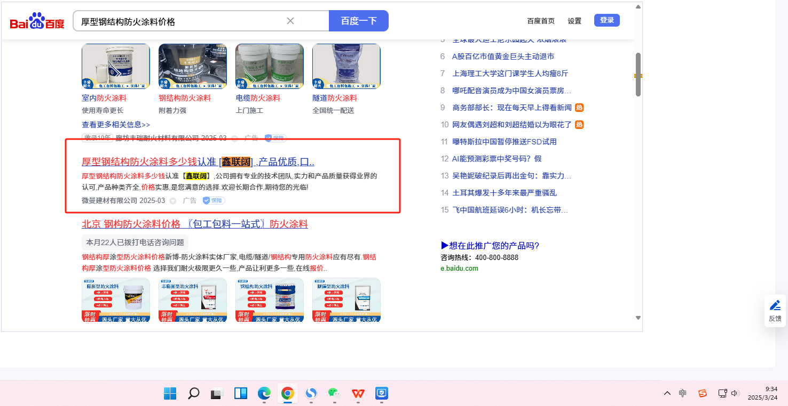Open the Widgets panel on the taskbar
This screenshot has height=406, width=788.
click(241, 394)
